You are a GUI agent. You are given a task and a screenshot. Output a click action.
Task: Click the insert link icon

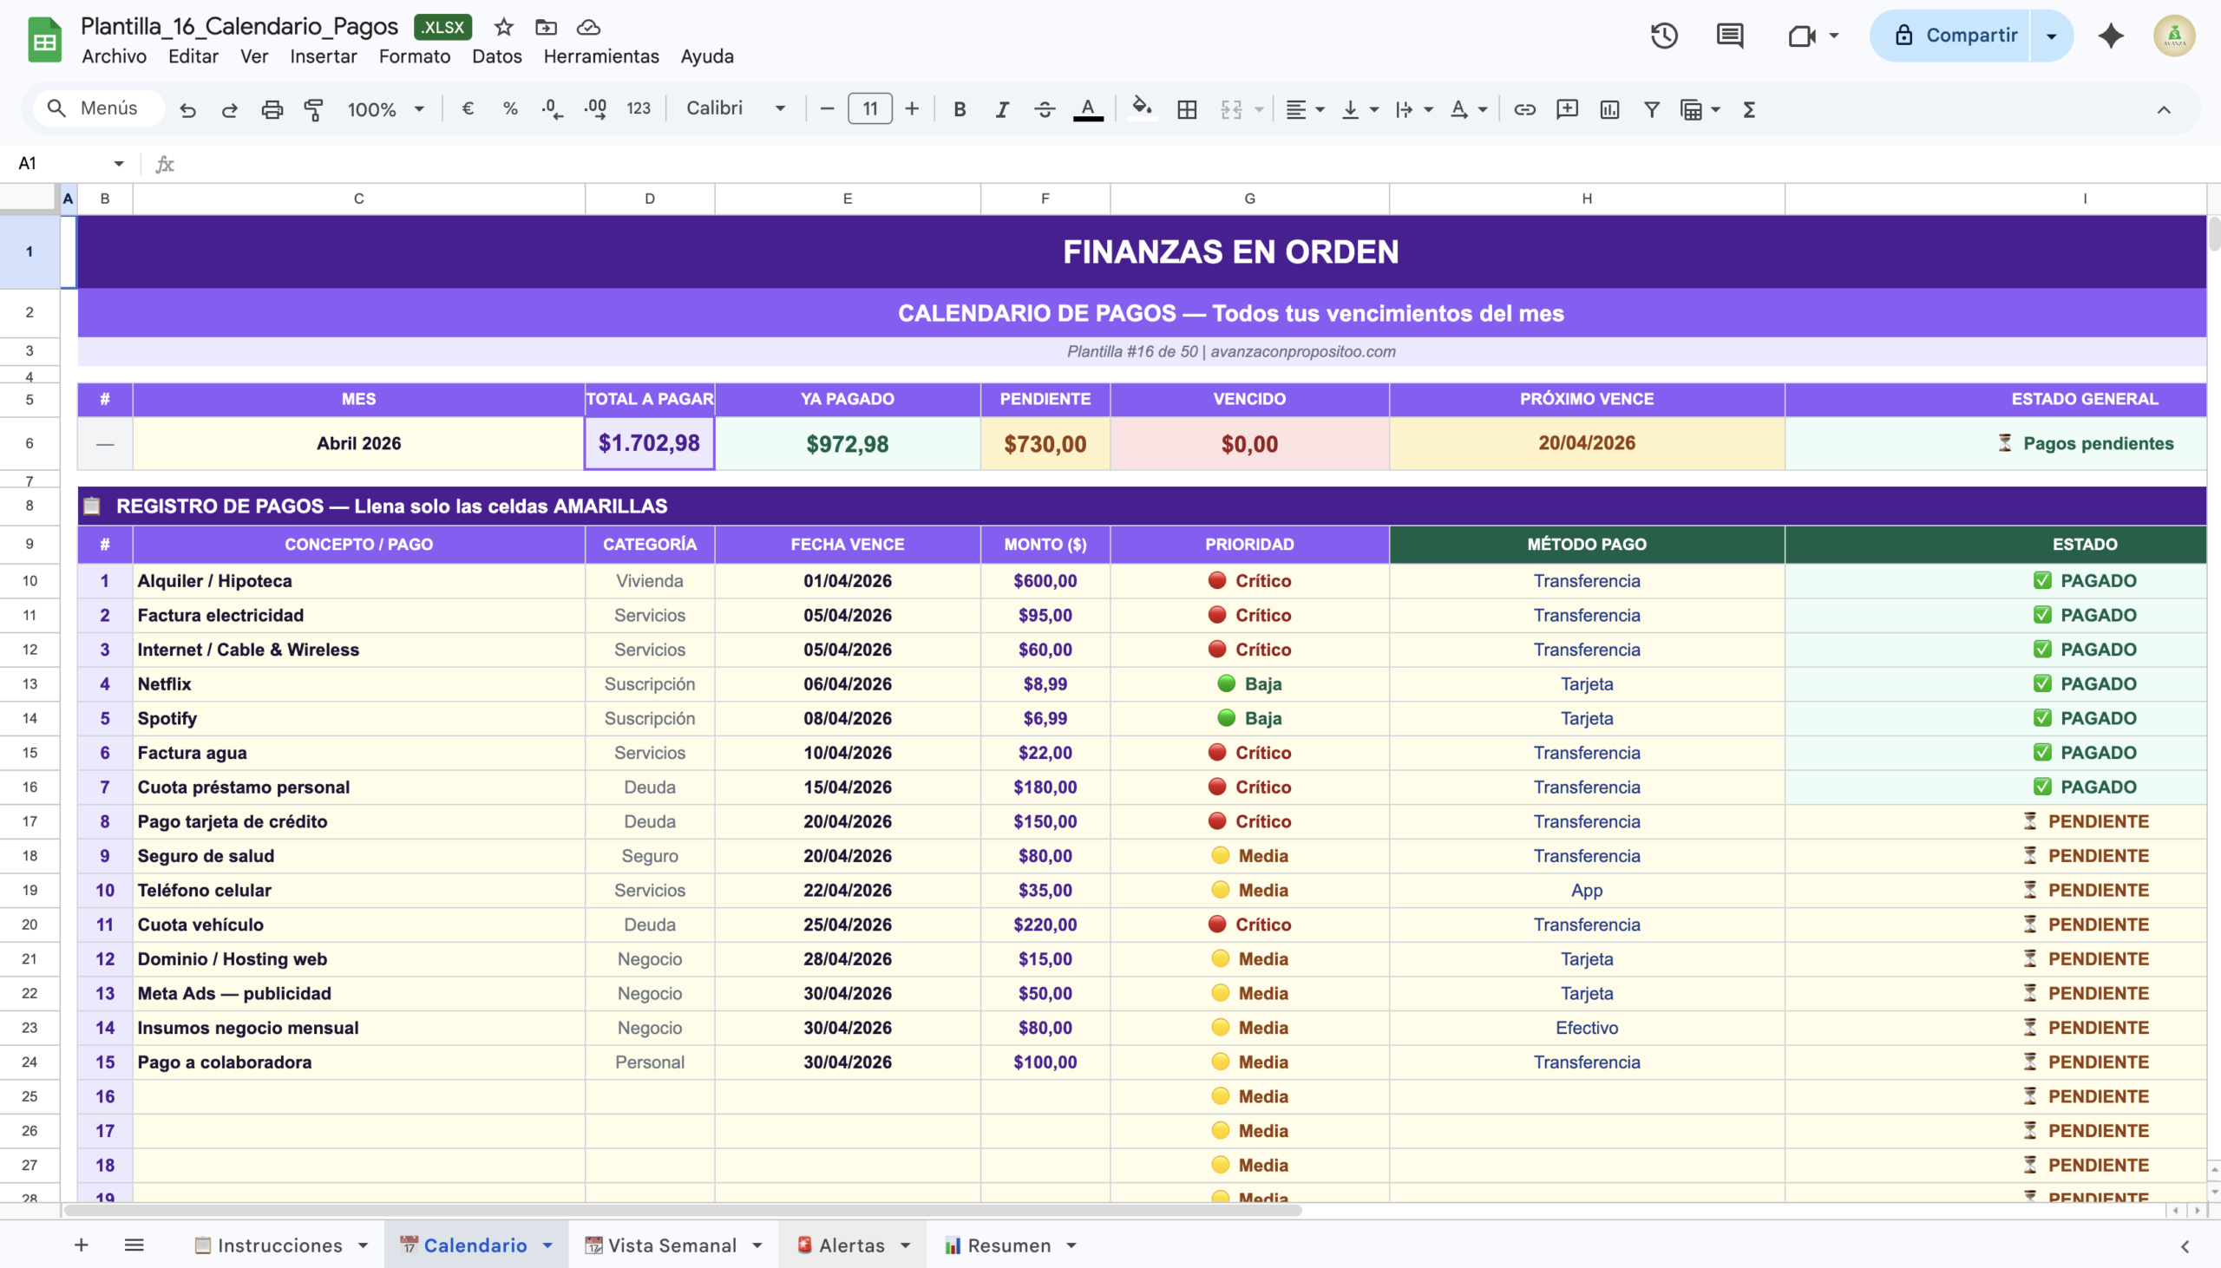tap(1524, 109)
